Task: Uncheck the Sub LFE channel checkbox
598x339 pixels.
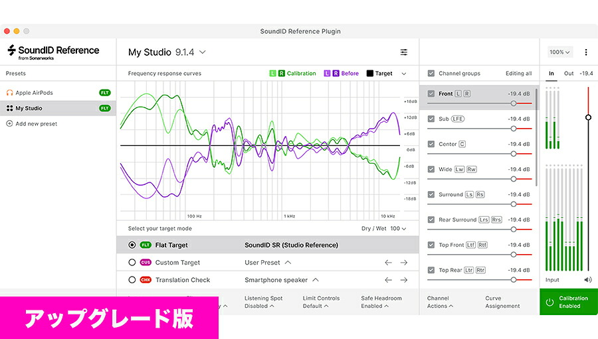Action: 431,119
